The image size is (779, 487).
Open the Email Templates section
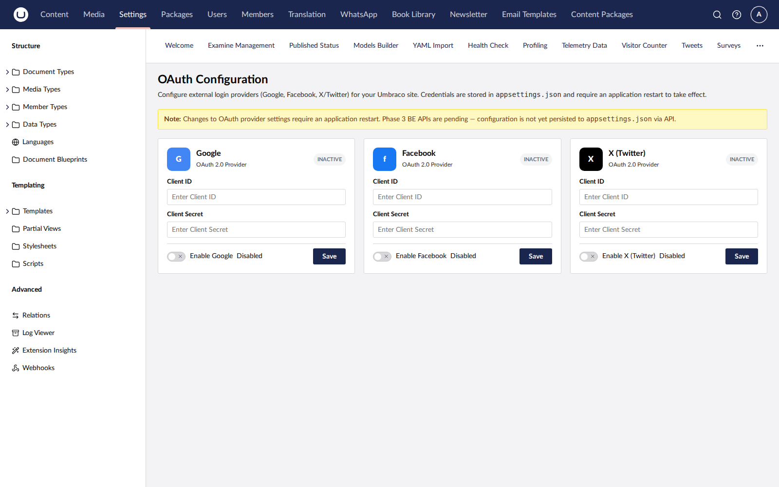point(529,15)
